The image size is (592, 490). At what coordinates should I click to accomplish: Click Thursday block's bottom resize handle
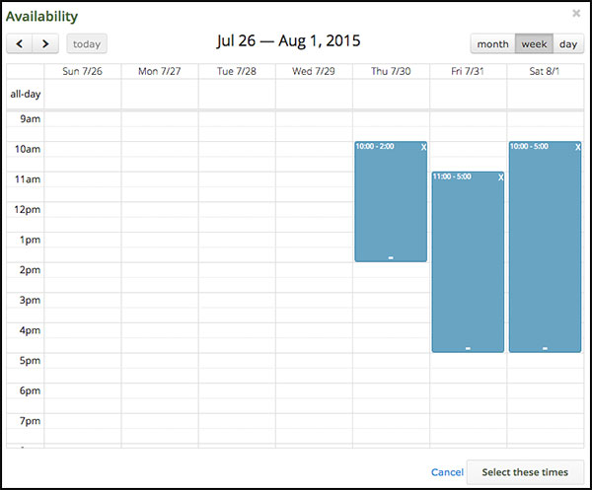pyautogui.click(x=391, y=258)
